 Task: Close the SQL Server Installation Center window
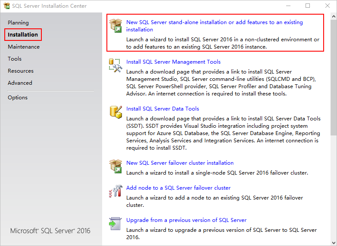pos(328,6)
